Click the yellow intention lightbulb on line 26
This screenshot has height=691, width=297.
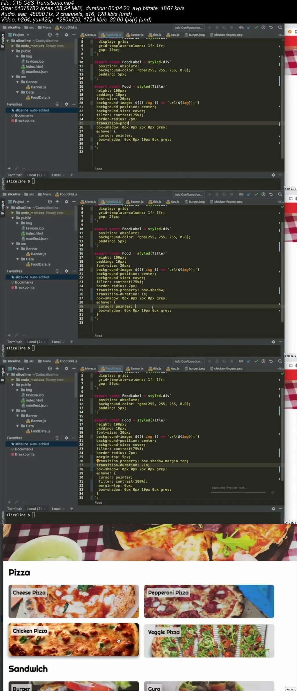pyautogui.click(x=98, y=461)
